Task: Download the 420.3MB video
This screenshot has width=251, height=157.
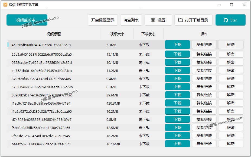Action: tap(177, 103)
